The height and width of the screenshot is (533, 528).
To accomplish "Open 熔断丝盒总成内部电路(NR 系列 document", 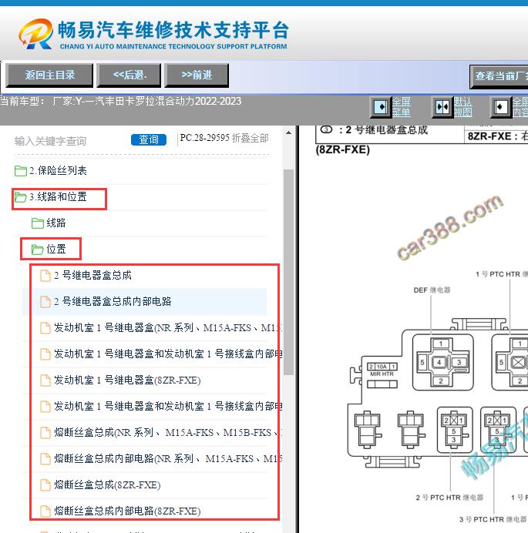I will coord(168,458).
